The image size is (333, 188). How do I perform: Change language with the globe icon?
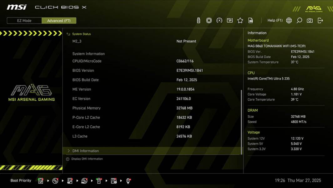(289, 20)
